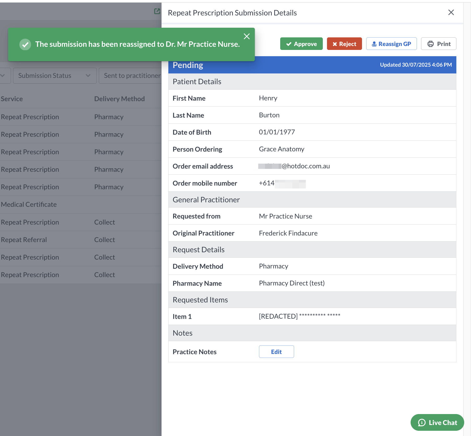The height and width of the screenshot is (436, 471).
Task: Click the open-in-new-window icon
Action: coord(157,11)
